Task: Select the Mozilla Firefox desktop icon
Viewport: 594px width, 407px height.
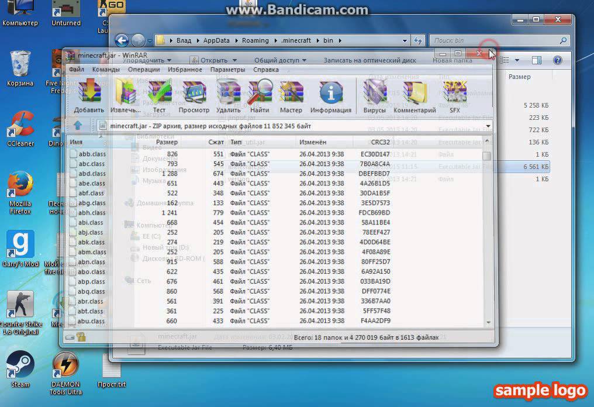Action: tap(20, 192)
